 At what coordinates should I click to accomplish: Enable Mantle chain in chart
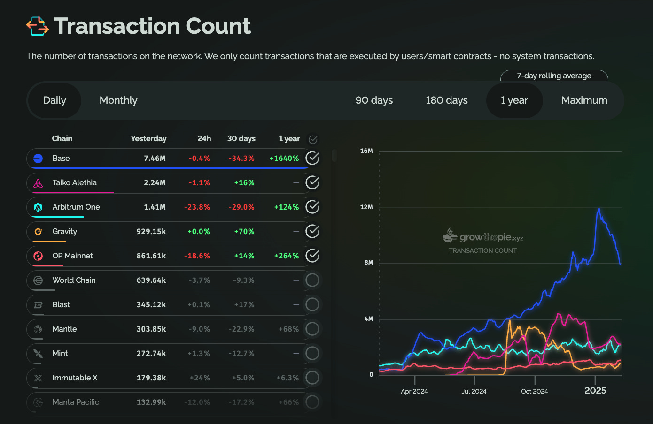click(x=312, y=329)
